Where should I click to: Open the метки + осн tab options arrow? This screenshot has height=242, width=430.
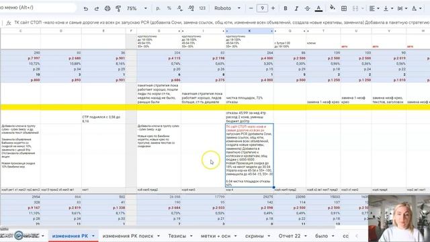235,236
